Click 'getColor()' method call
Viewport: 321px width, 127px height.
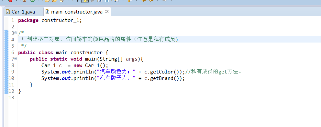pos(165,72)
